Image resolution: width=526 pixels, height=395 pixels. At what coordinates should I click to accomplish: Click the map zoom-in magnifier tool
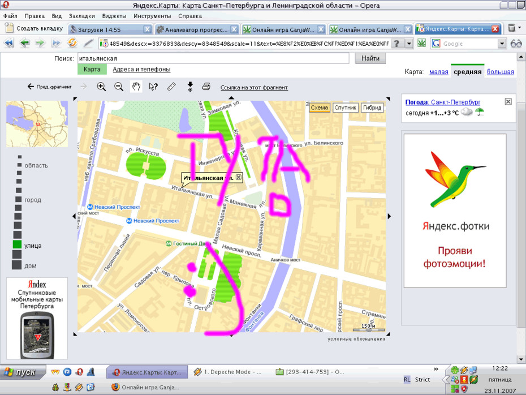101,87
